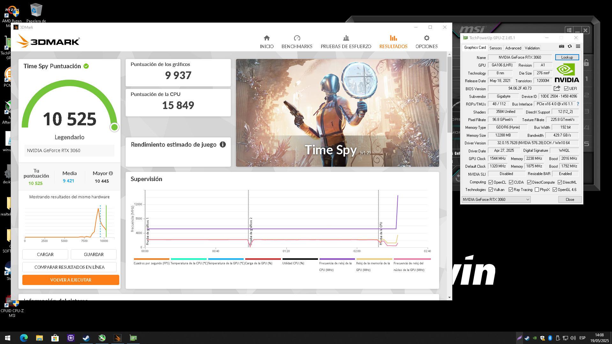Screen dimensions: 612x344
Task: Click the purple CPU clock frequency legend swatch
Action: (x=337, y=259)
